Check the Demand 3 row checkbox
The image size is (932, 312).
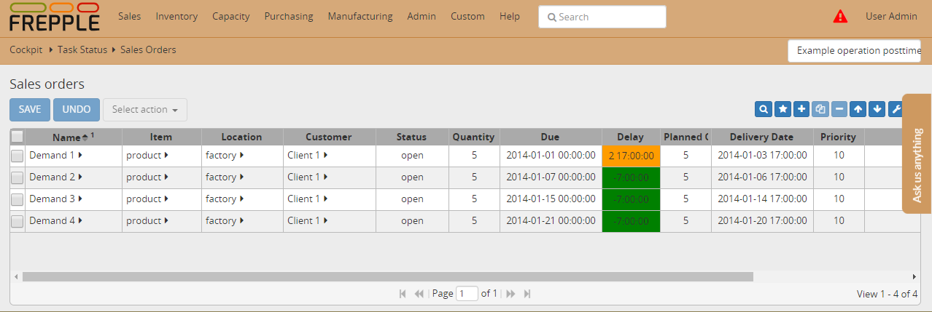coord(18,199)
